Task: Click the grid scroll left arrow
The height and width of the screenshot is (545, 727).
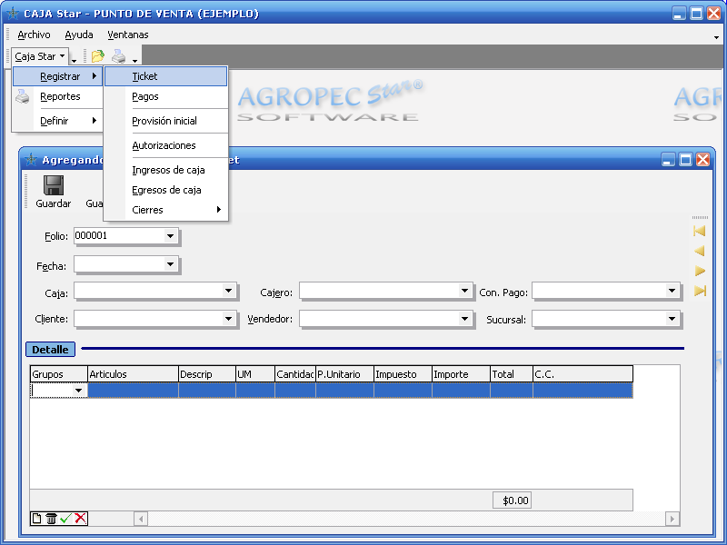Action: point(141,518)
